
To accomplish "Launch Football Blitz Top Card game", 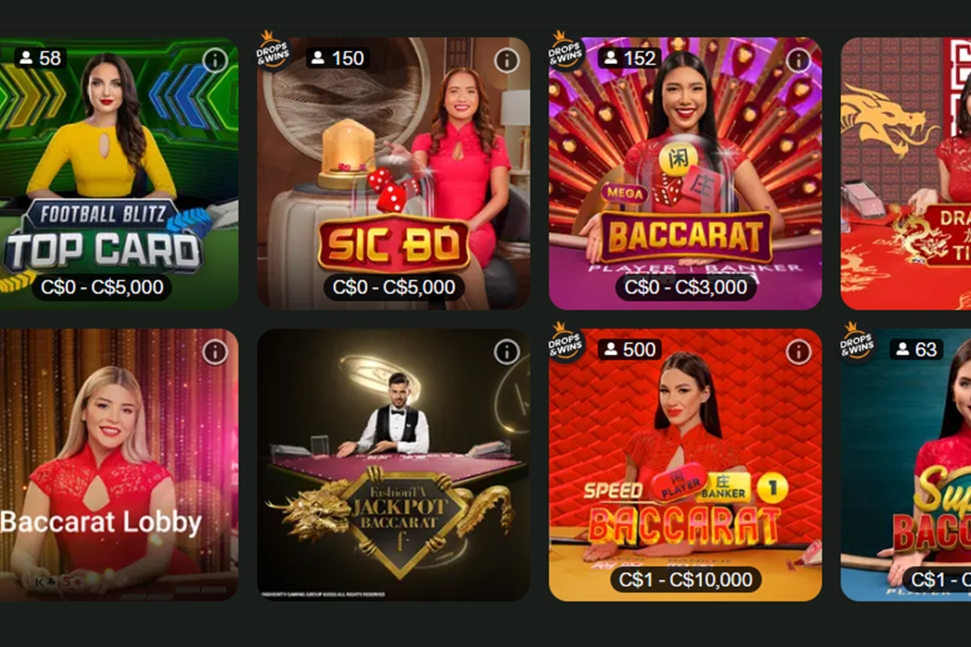I will pos(119,174).
